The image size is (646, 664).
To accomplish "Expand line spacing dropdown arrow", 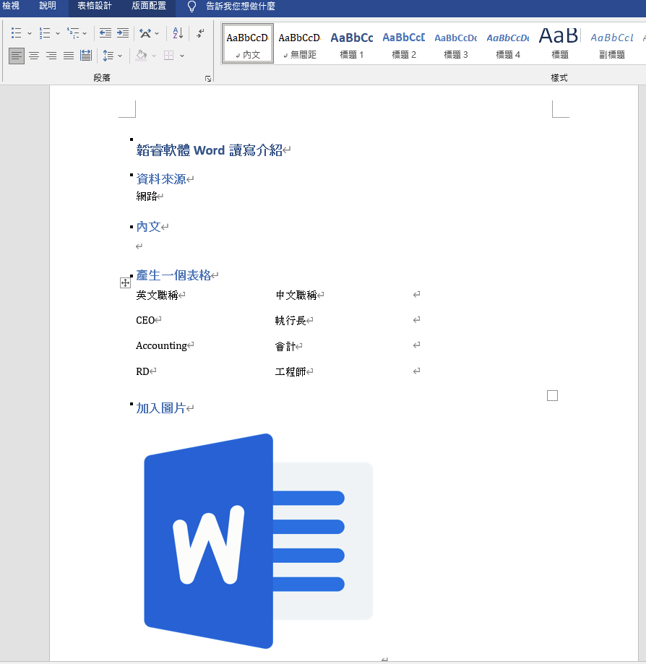I will click(120, 56).
